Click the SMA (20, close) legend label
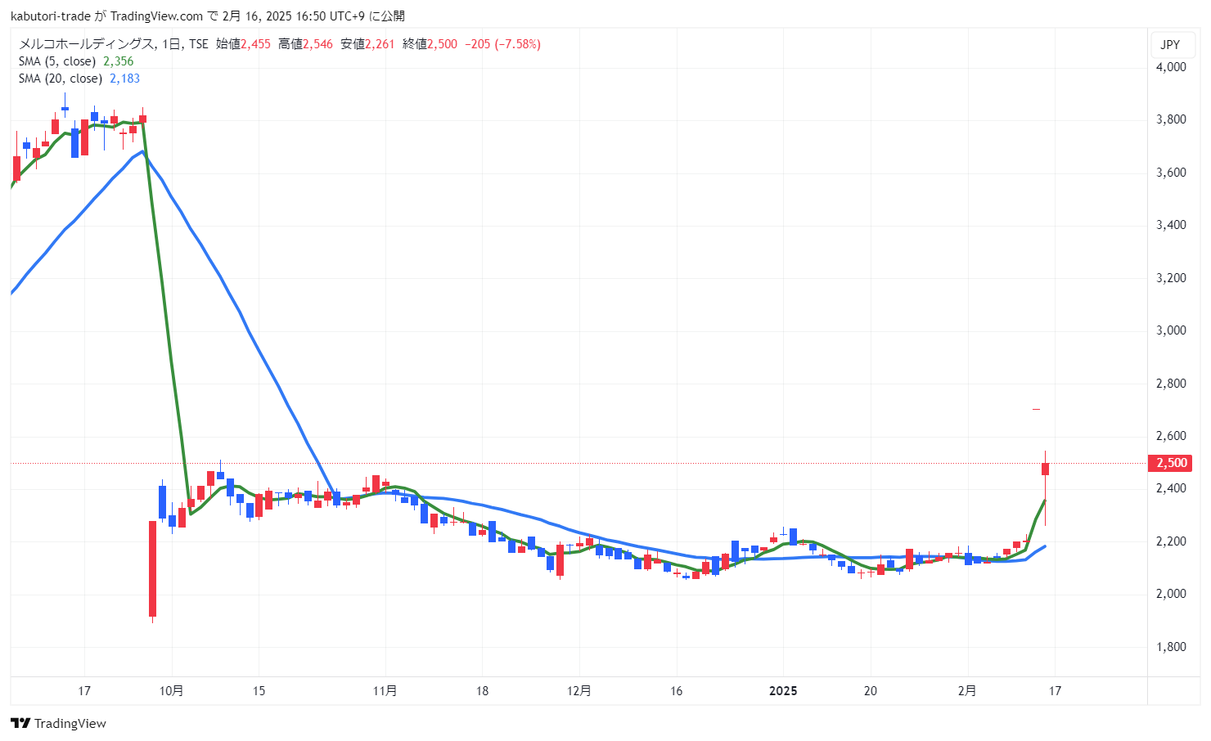Viewport: 1211px width, 741px height. [x=61, y=79]
